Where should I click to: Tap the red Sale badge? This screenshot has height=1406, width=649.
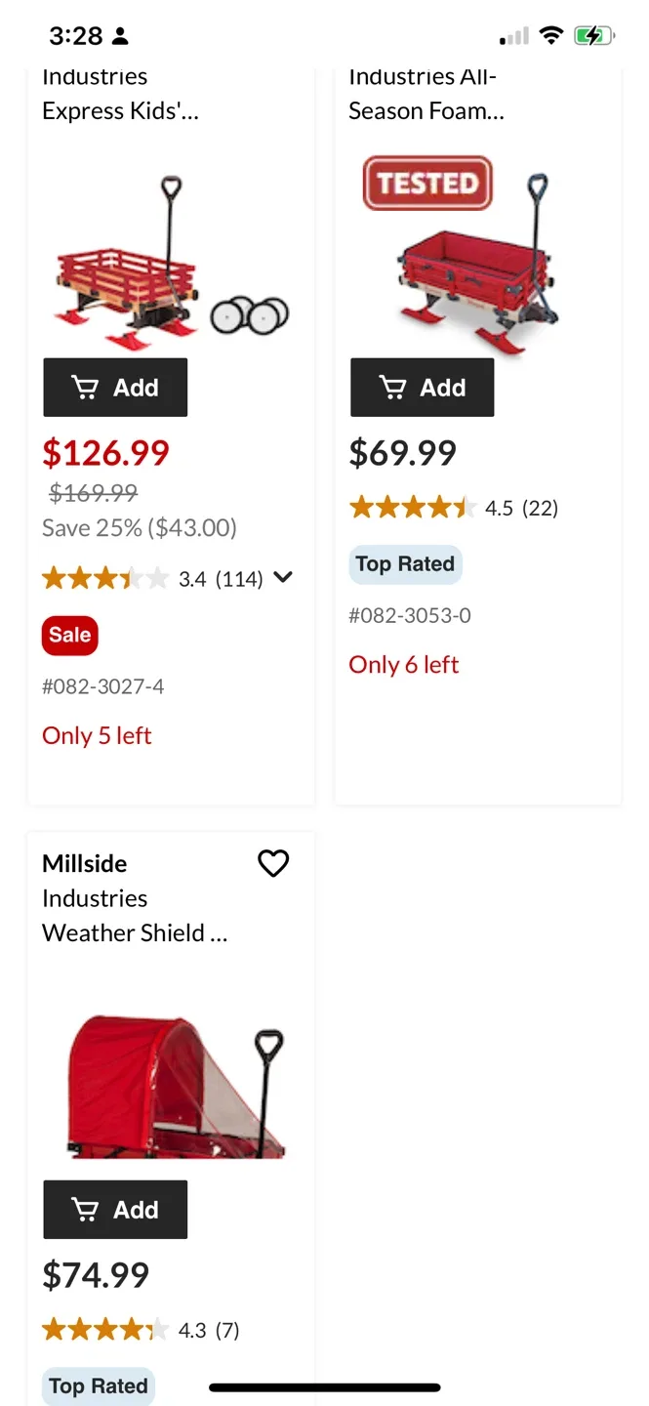coord(70,635)
